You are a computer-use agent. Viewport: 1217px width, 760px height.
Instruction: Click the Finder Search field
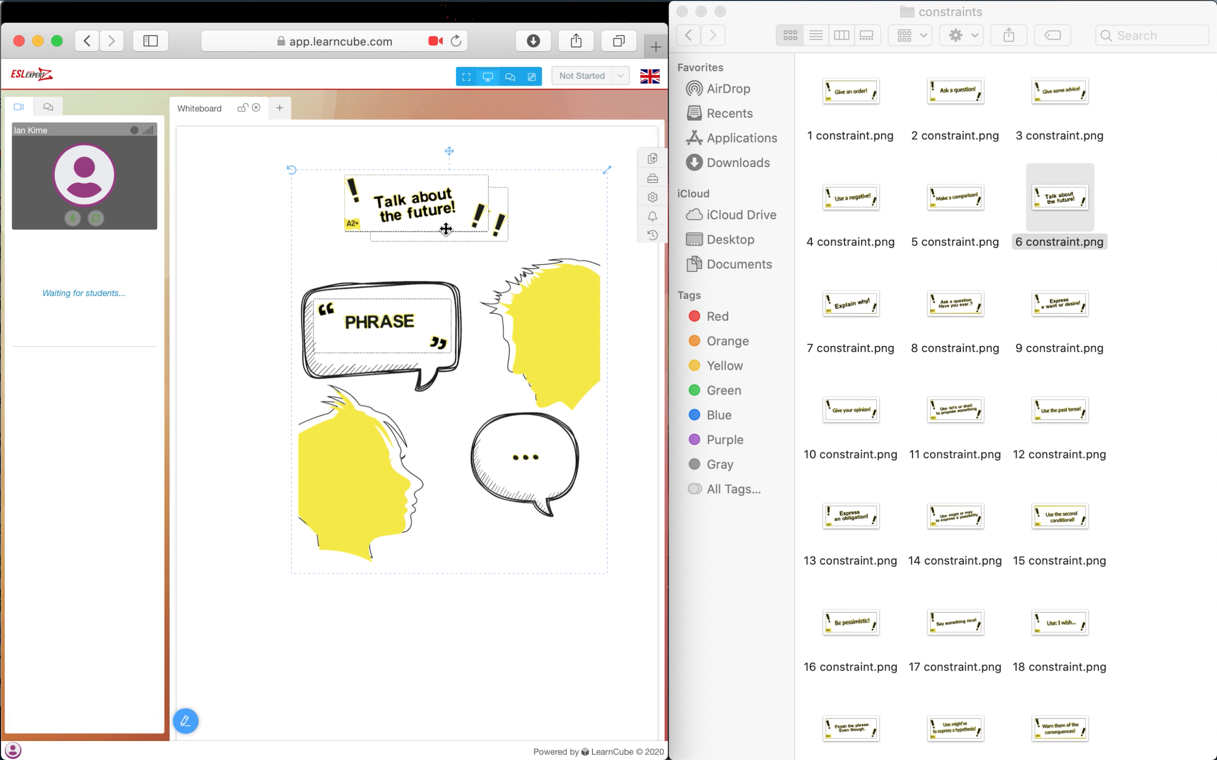(x=1152, y=35)
